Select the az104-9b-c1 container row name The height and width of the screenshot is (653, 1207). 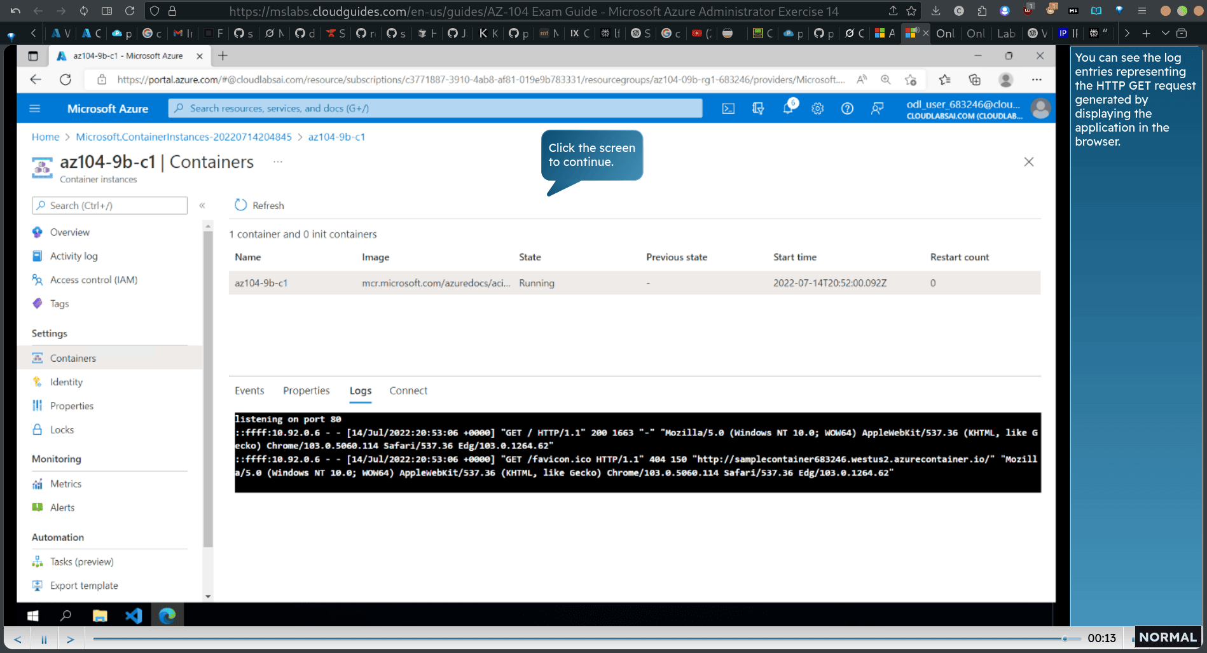261,283
